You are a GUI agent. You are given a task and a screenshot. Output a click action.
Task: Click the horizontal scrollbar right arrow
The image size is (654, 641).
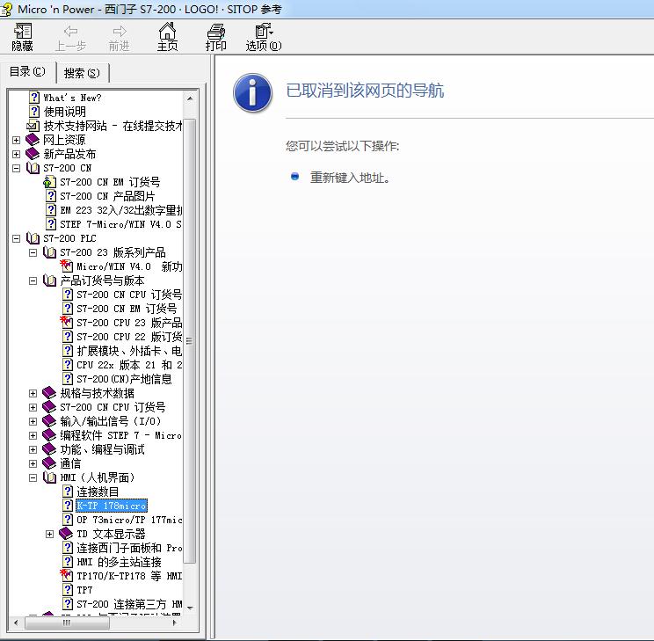click(175, 623)
